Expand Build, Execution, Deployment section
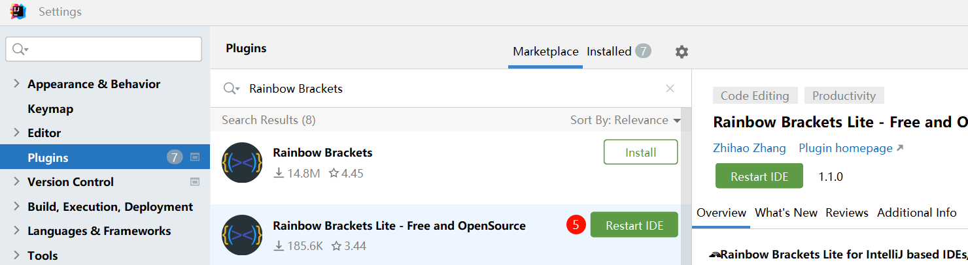Screen dimensions: 968x265 17,206
